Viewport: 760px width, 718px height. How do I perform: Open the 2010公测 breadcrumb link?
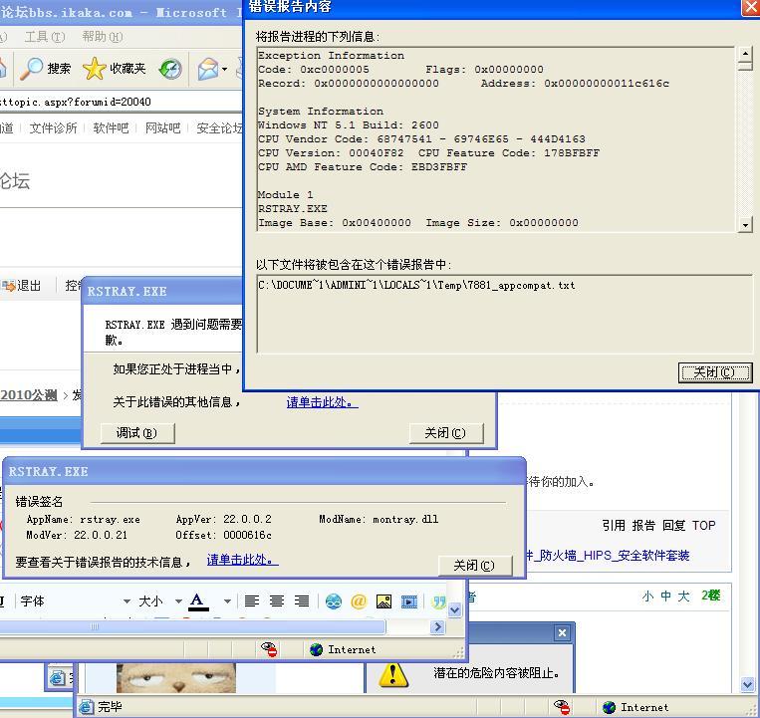click(29, 395)
